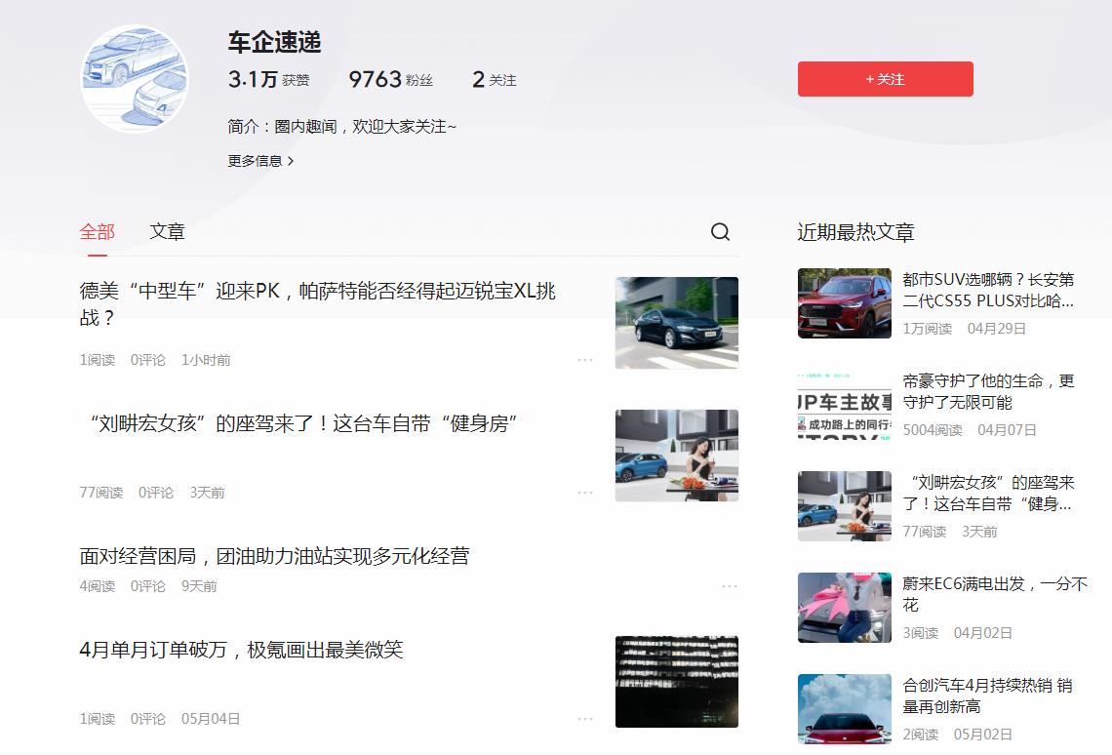This screenshot has height=755, width=1112.
Task: Click 0评论 under the 团油 article
Action: (147, 586)
